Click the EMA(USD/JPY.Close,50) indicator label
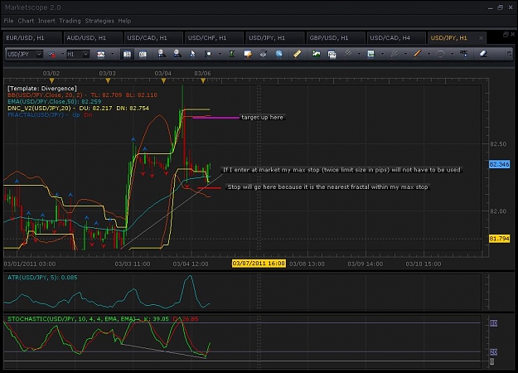The width and height of the screenshot is (518, 373). 54,102
